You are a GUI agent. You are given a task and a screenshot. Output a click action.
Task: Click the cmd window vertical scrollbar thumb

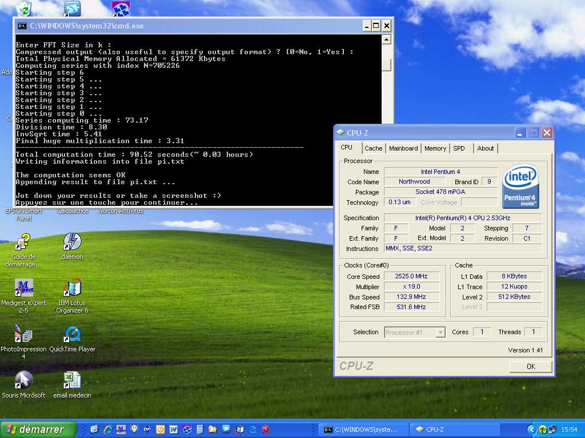pos(387,65)
